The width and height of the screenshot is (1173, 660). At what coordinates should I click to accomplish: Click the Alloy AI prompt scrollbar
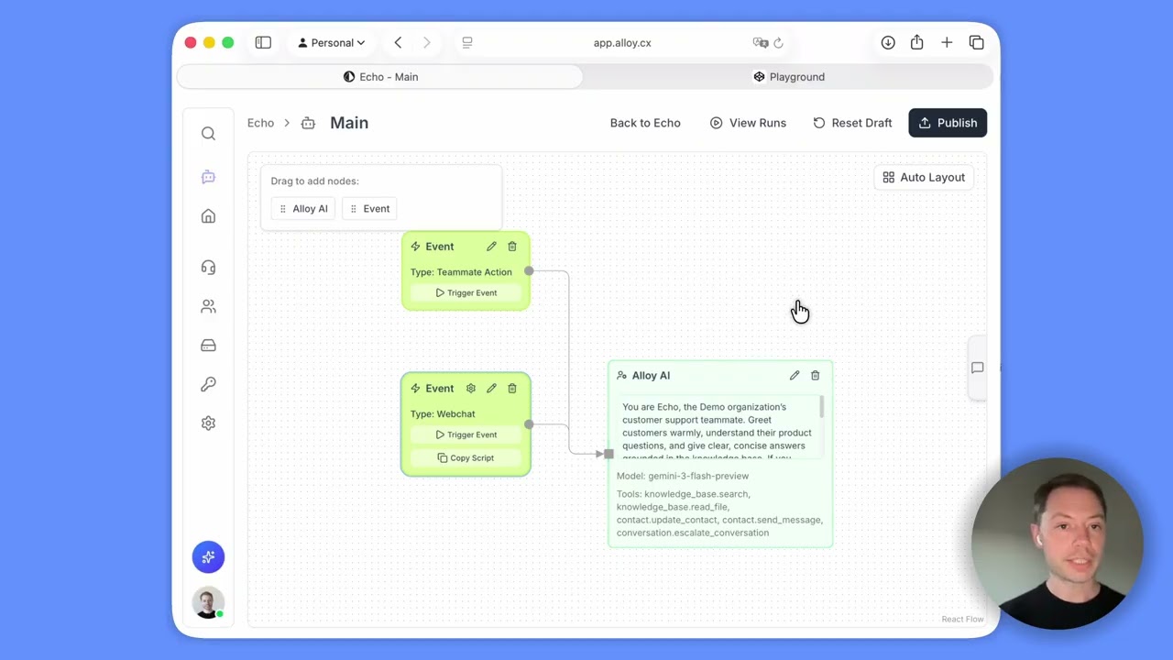822,408
